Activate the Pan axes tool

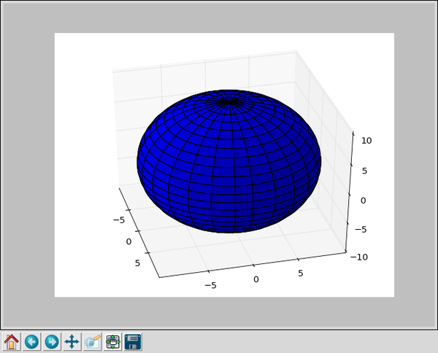point(72,341)
